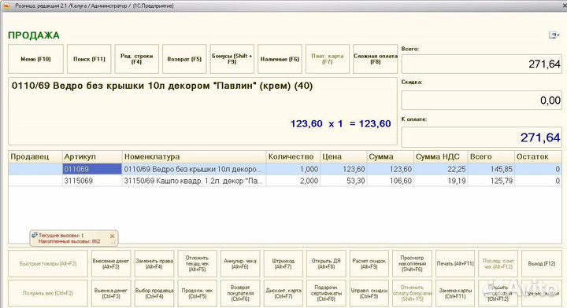Click the Печать (Alt+F11) button
This screenshot has height=308, width=567.
pos(455,264)
